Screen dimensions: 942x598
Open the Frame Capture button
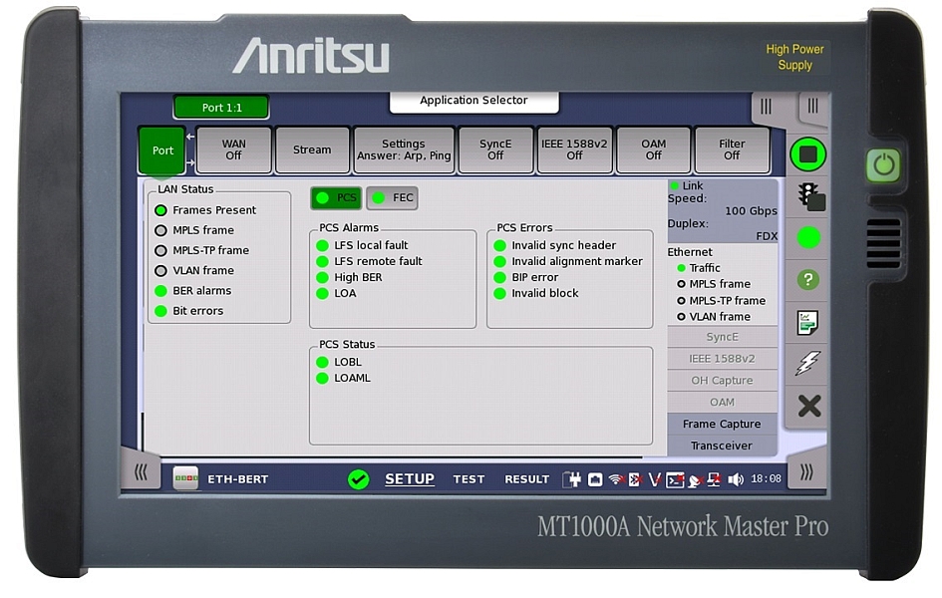pyautogui.click(x=722, y=424)
